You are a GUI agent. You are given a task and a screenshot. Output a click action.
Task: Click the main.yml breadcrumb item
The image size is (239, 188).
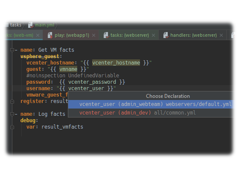click(x=44, y=25)
